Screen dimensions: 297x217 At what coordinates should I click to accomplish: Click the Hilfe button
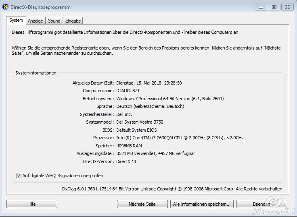click(x=32, y=204)
